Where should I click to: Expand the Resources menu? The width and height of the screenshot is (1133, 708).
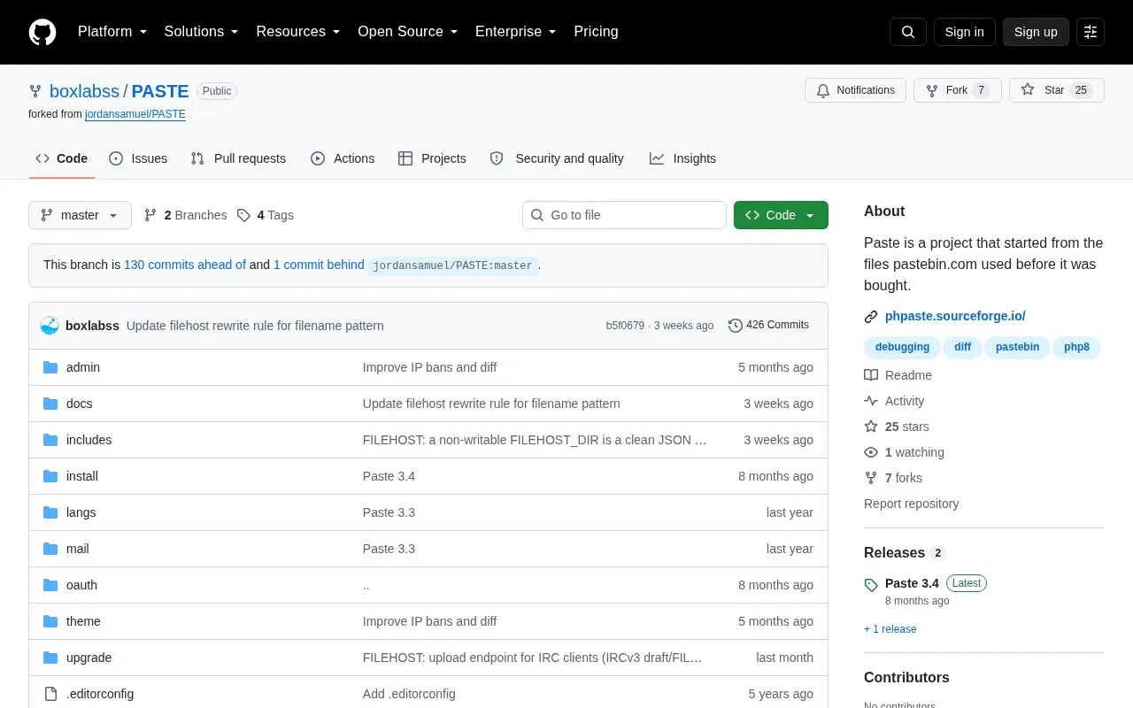(x=298, y=32)
